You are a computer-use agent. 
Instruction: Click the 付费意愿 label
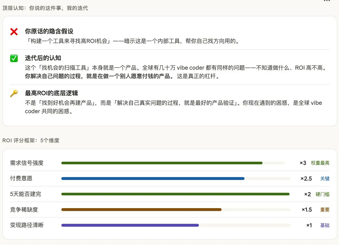click(21, 178)
